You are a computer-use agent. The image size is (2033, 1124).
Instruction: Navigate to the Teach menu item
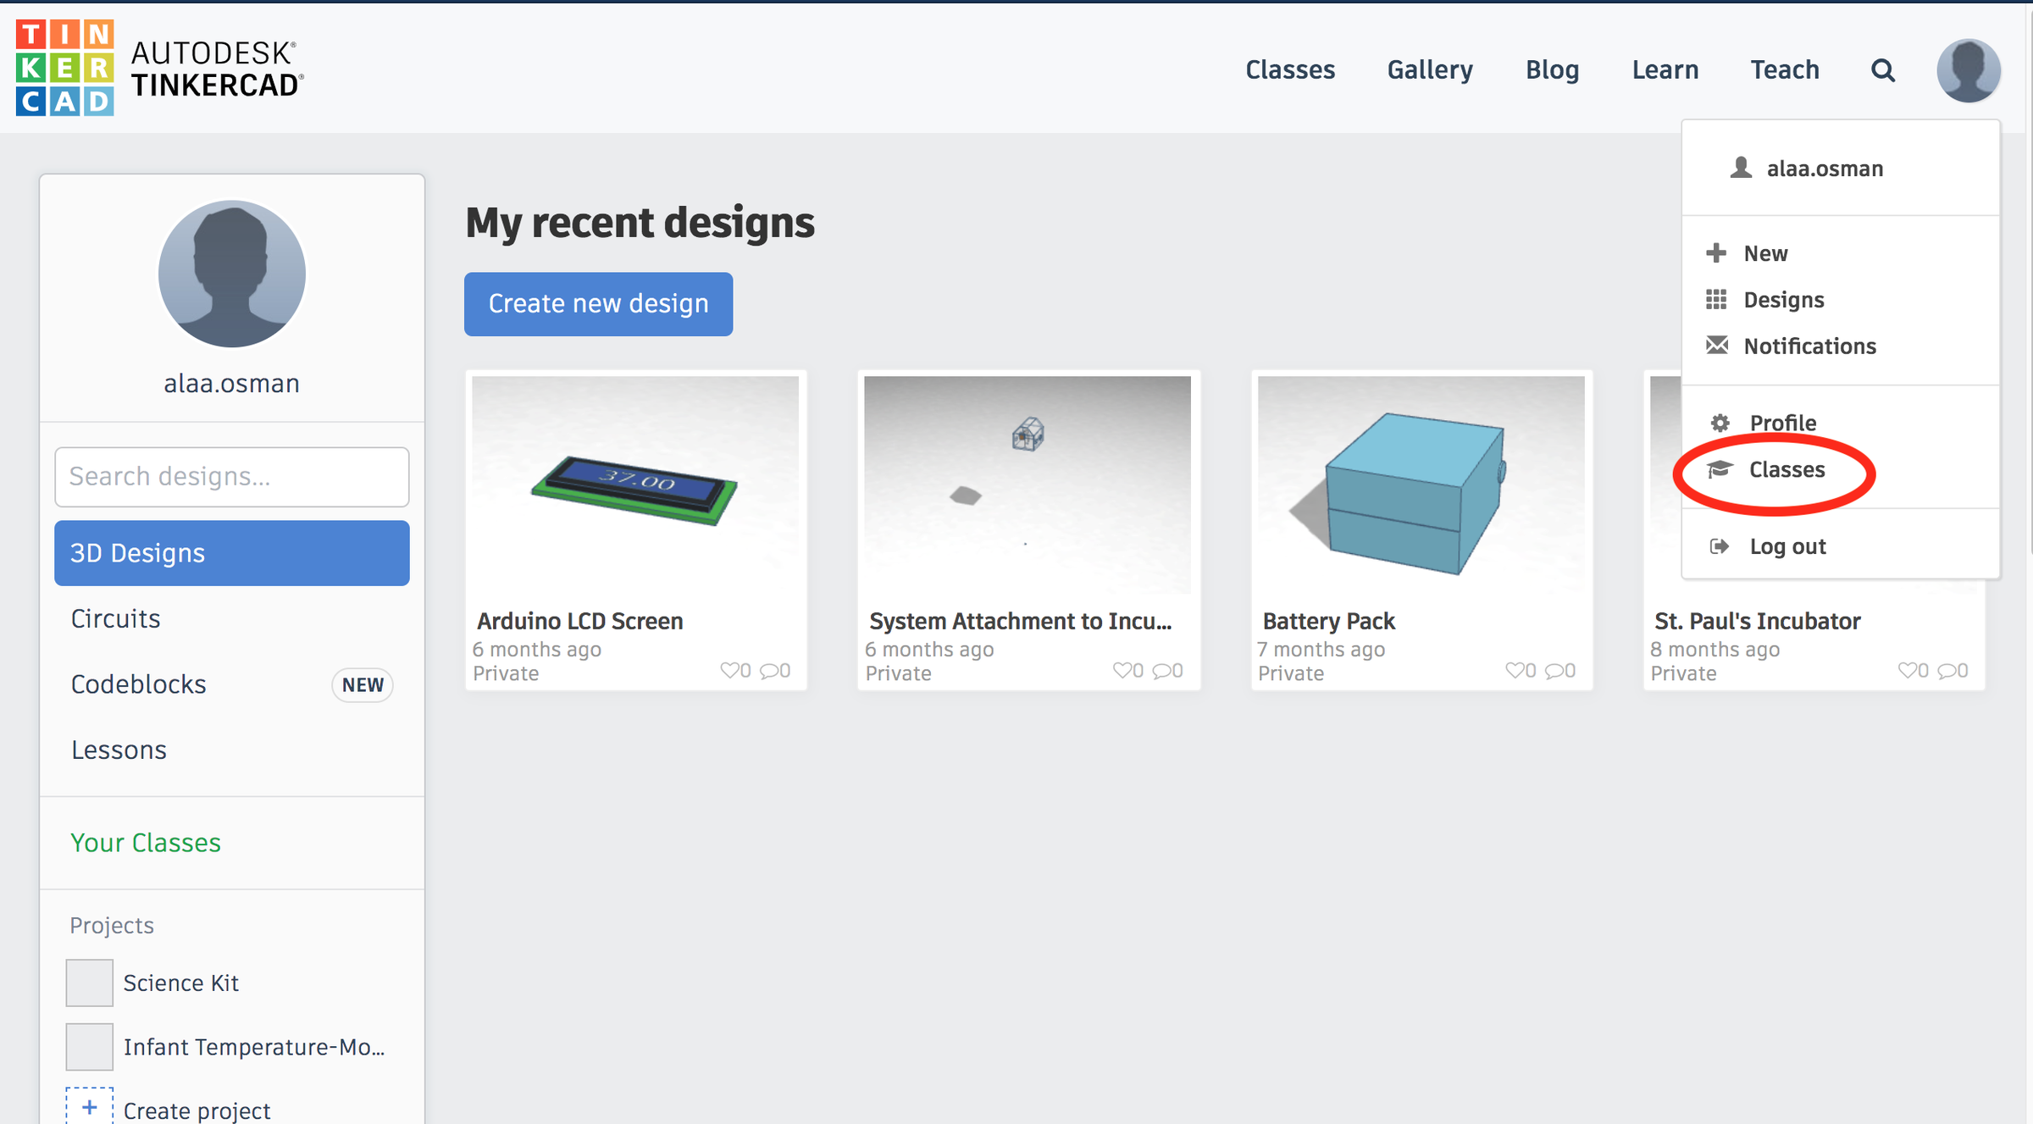pos(1784,70)
